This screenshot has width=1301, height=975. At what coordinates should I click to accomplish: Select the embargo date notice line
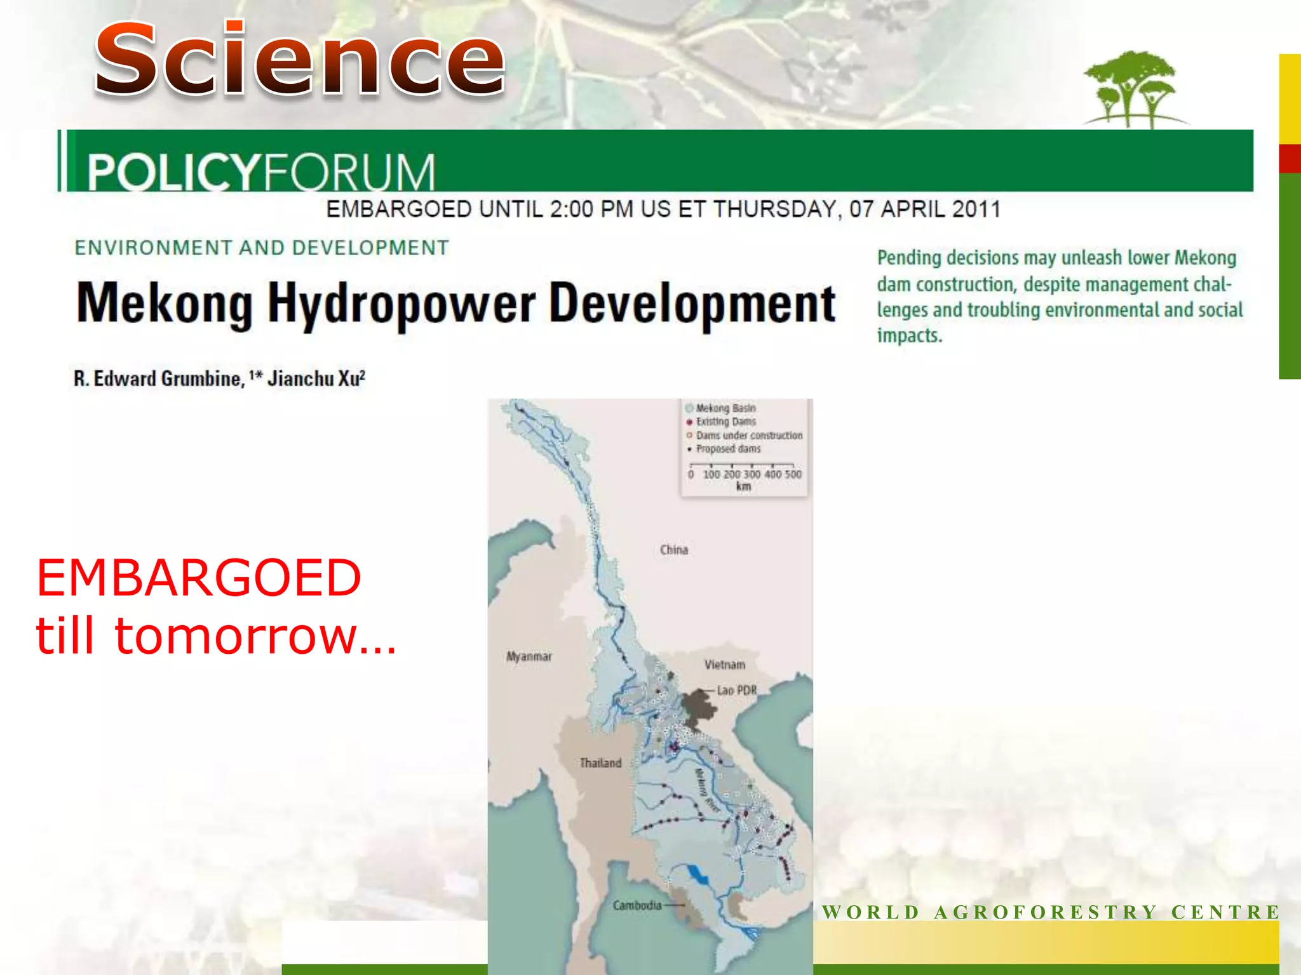663,209
